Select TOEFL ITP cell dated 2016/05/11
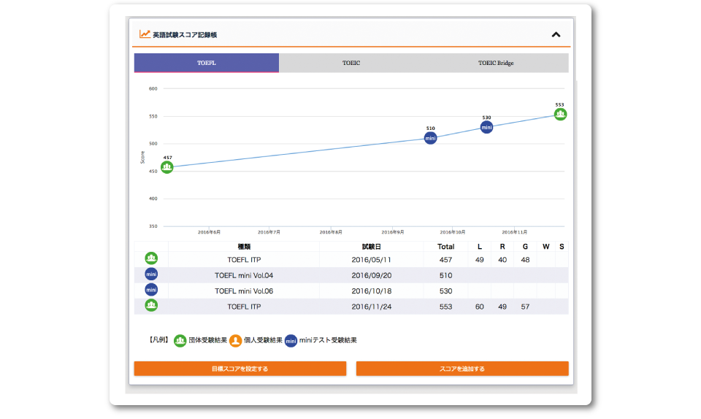 (244, 260)
